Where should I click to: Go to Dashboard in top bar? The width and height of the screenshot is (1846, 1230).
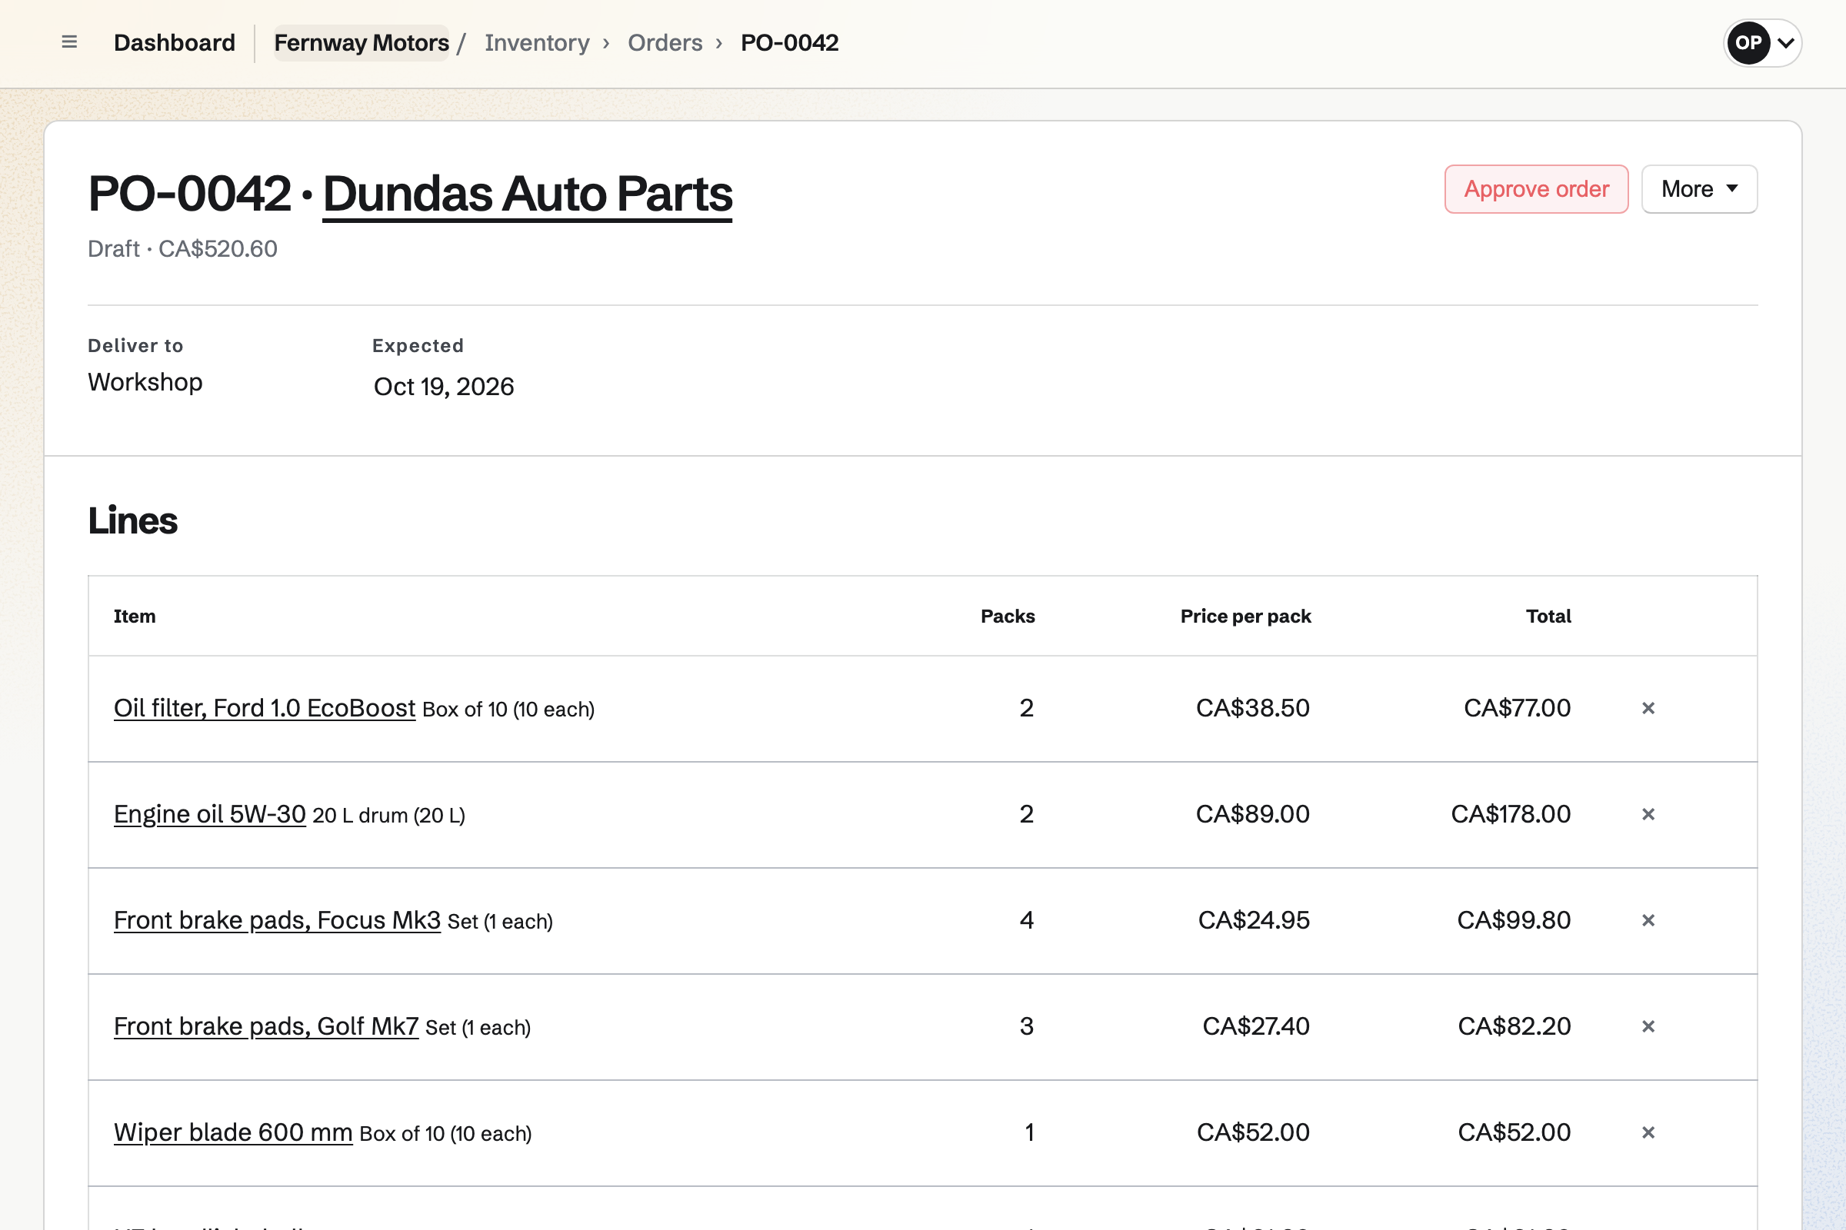point(175,42)
